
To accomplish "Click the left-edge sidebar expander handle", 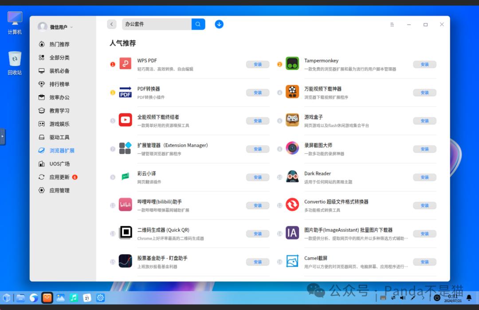I will [x=3, y=136].
